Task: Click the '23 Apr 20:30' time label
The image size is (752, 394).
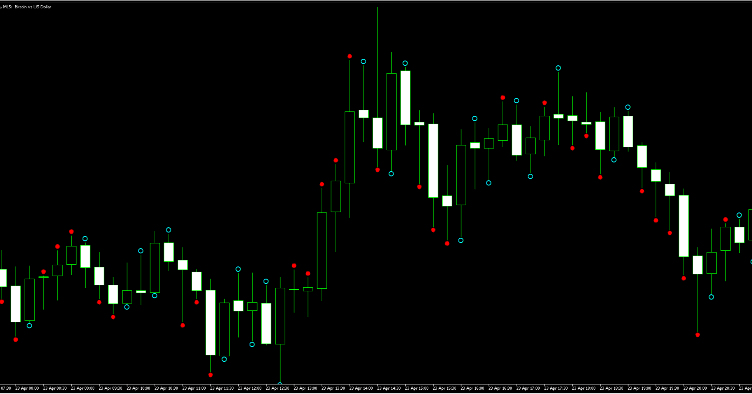Action: tap(723, 388)
